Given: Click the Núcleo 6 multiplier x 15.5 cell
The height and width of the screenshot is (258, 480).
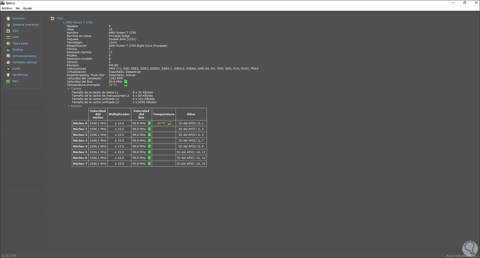Looking at the screenshot, I should tap(119, 158).
